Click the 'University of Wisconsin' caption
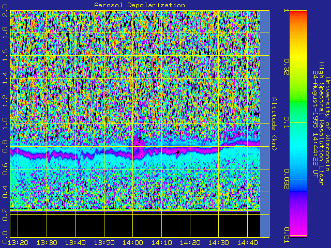Screen dimensions: 331x248 pos(327,124)
